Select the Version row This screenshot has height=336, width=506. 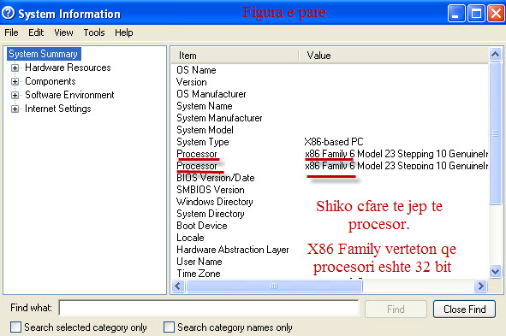[x=330, y=82]
